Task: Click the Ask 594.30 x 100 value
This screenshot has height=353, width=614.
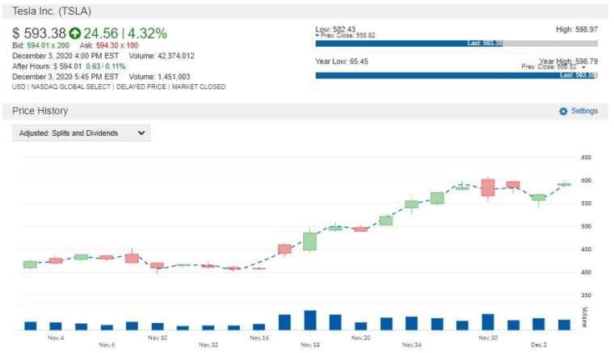Action: (117, 45)
